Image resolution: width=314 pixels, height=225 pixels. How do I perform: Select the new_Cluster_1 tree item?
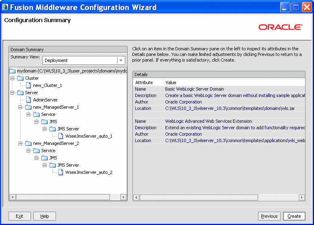[48, 85]
